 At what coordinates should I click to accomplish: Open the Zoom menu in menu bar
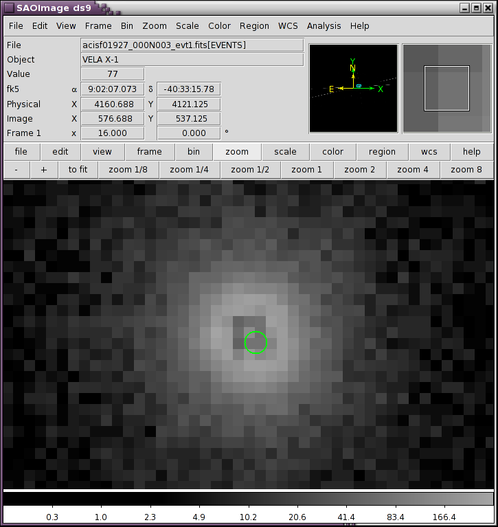155,26
